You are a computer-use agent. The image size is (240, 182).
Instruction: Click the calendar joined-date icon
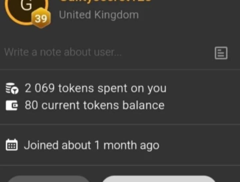point(12,145)
